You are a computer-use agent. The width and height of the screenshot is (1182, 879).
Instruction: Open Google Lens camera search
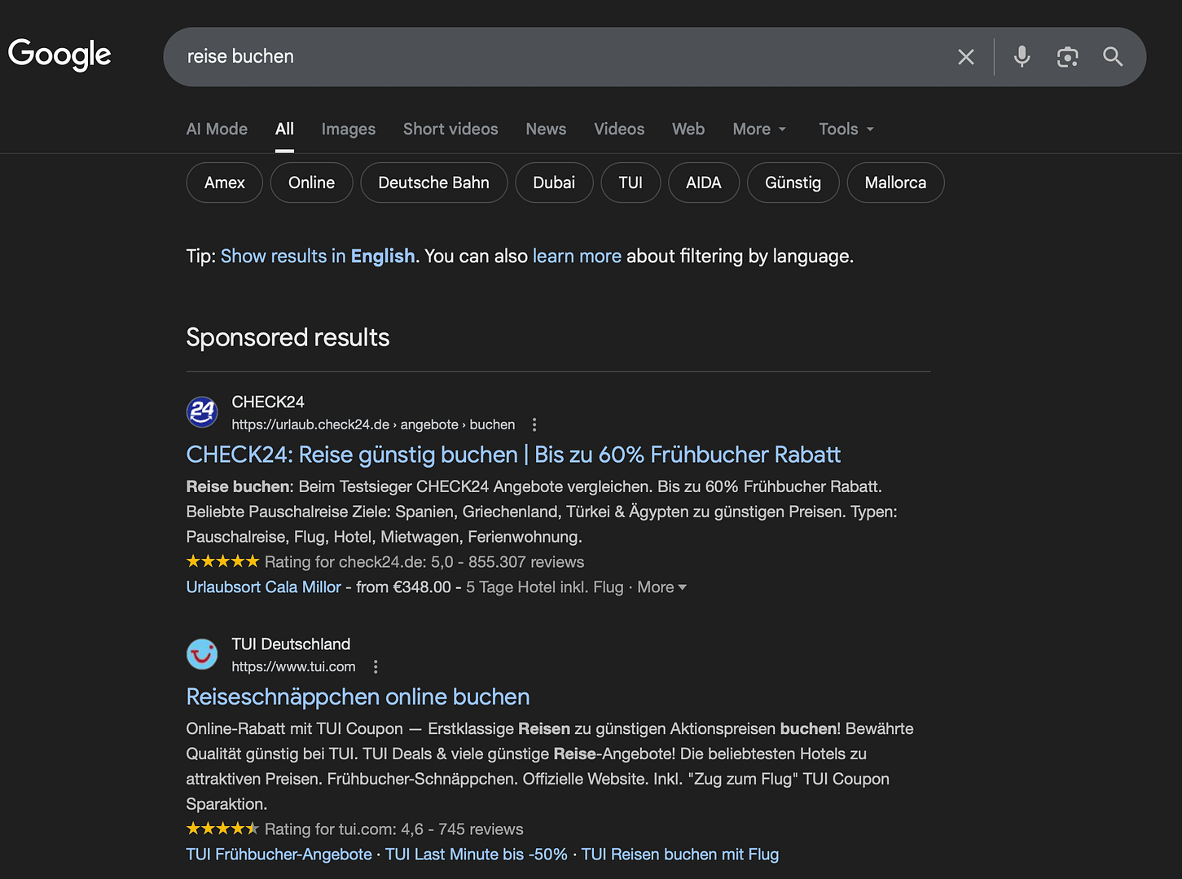tap(1067, 56)
